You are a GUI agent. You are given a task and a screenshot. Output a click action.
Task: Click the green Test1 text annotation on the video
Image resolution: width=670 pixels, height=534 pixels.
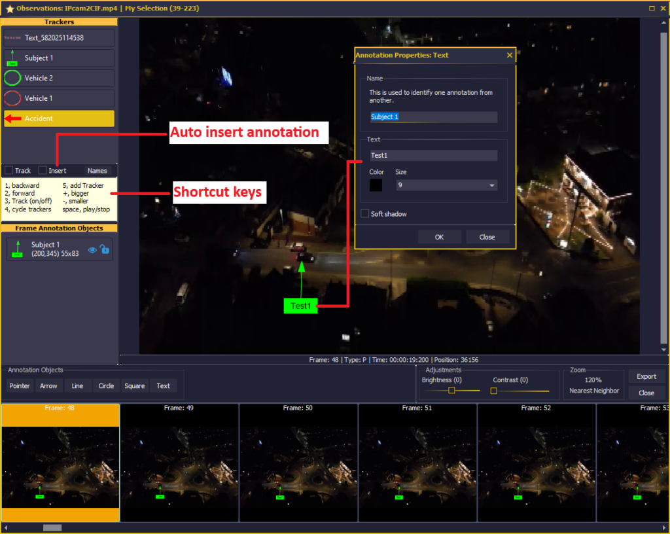pyautogui.click(x=300, y=306)
